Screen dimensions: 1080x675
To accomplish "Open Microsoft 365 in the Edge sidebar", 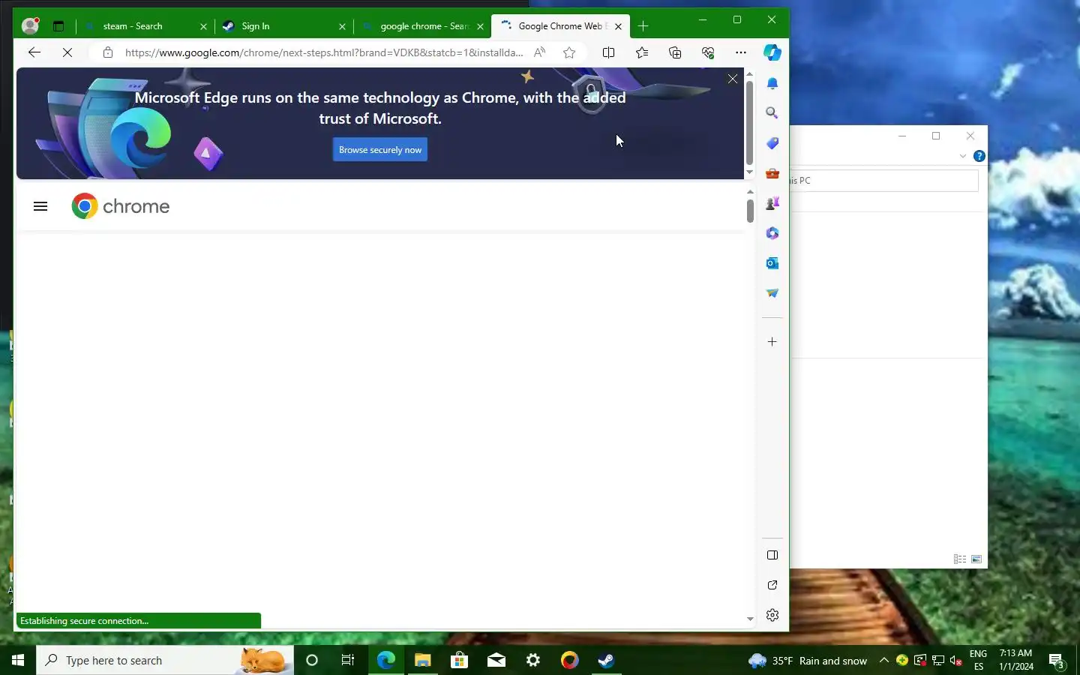I will pos(772,233).
